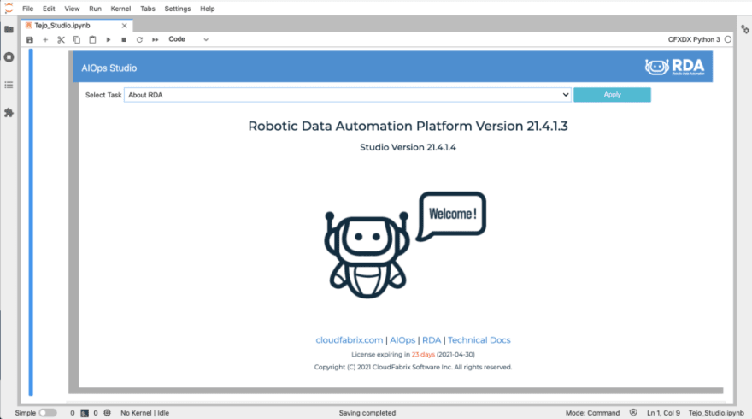Open the Select Task About RDA dropdown

coord(348,95)
